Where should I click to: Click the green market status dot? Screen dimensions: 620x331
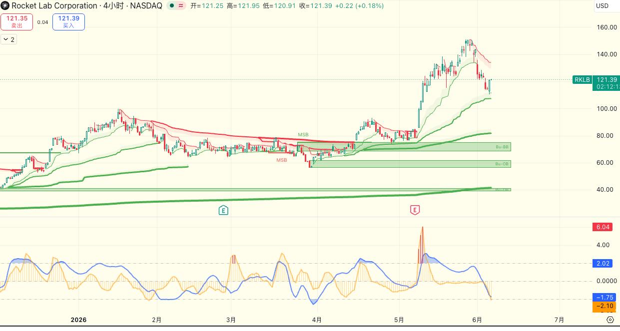172,6
